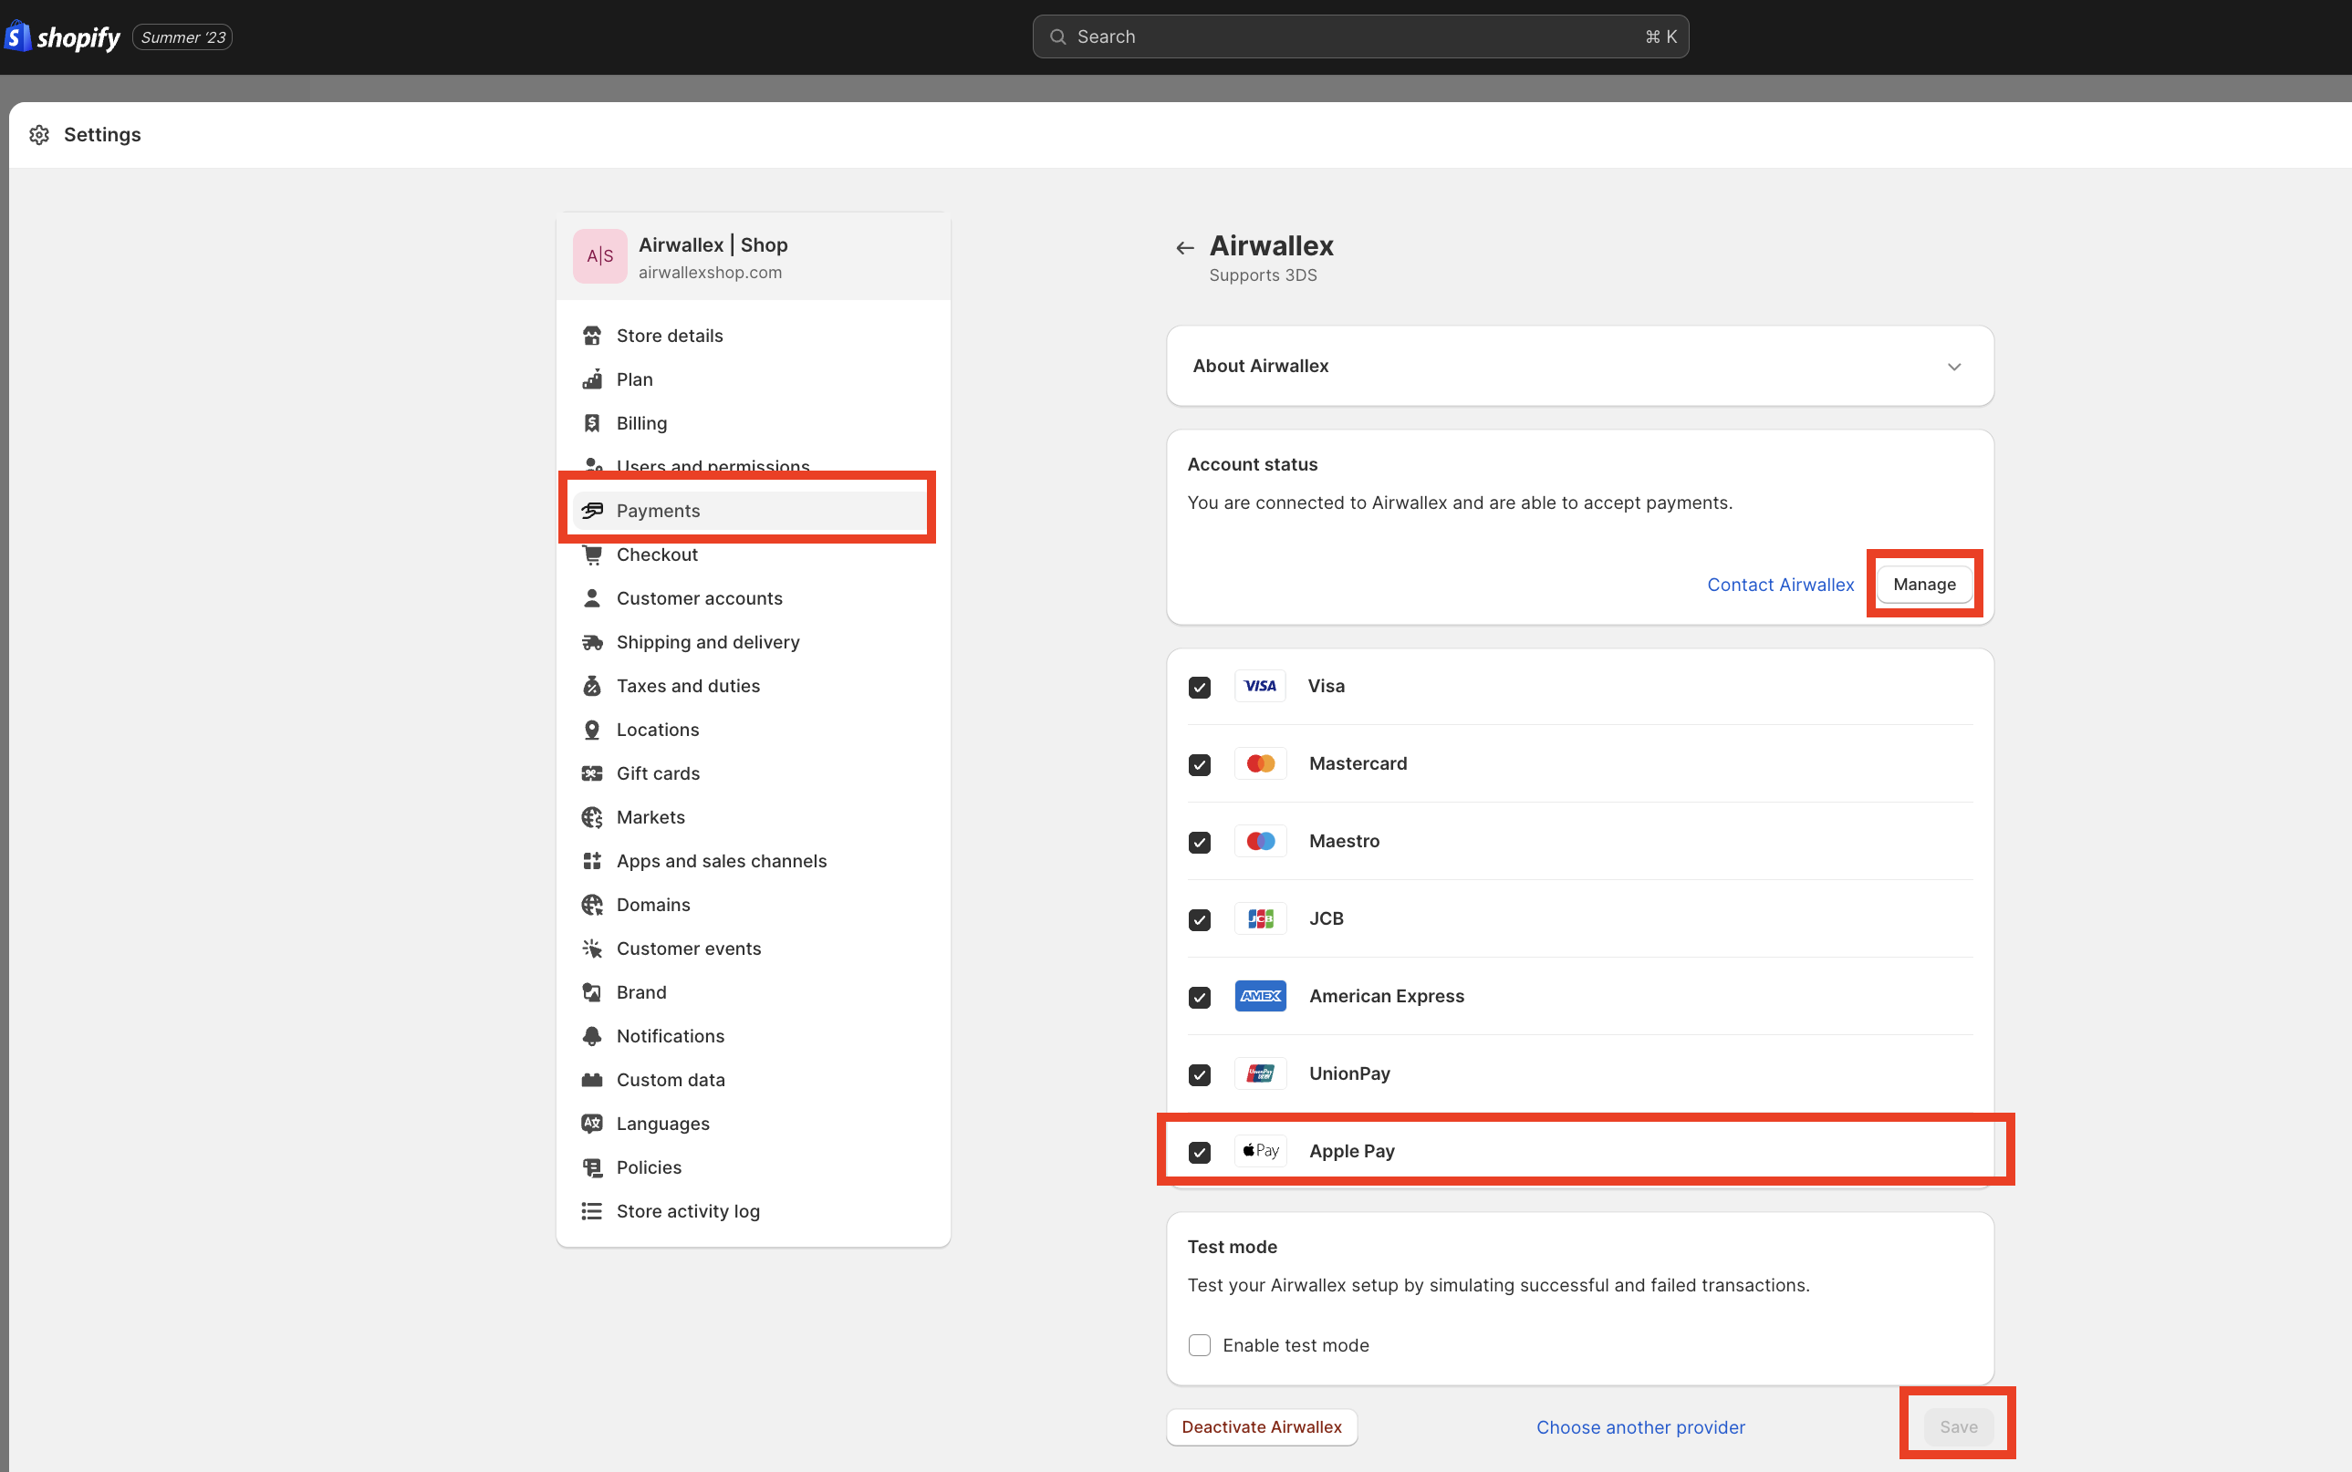Click the search magnifier icon
The image size is (2352, 1472).
point(1057,37)
